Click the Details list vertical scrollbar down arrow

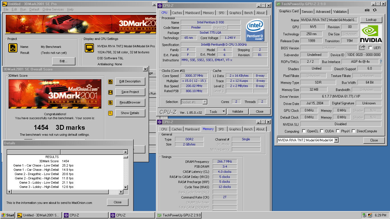(126, 187)
